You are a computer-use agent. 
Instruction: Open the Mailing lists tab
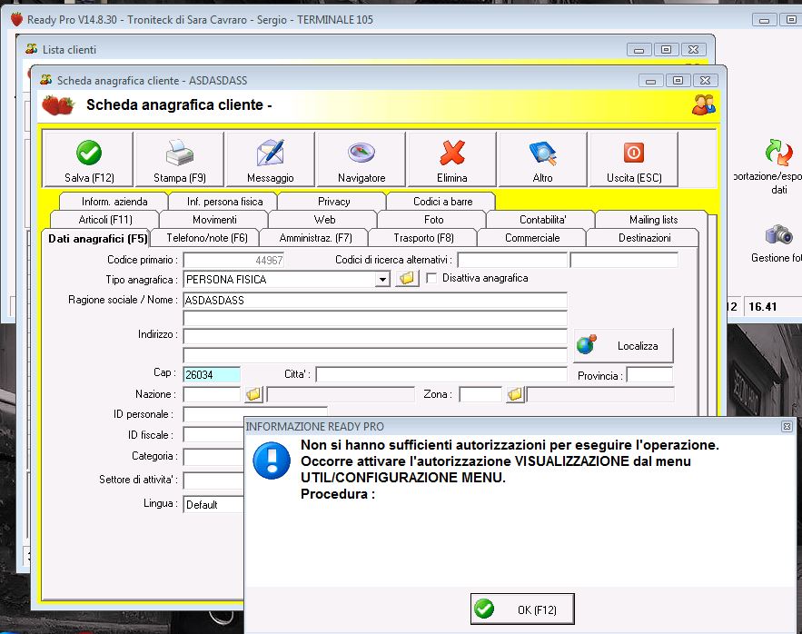click(x=653, y=220)
